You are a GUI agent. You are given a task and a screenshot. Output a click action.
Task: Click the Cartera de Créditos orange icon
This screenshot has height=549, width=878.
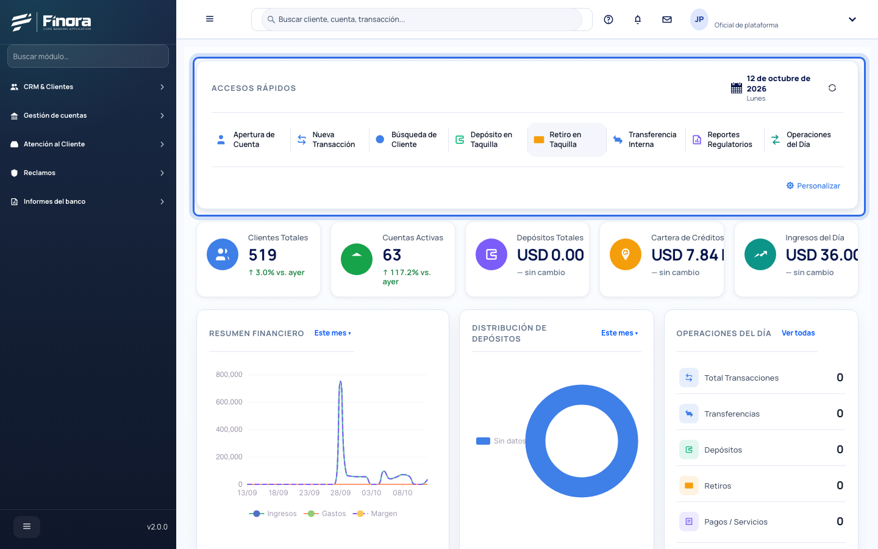pos(626,254)
